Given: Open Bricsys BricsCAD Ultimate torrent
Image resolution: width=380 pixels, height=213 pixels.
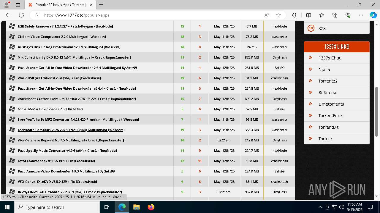Looking at the screenshot, I should tap(70, 192).
